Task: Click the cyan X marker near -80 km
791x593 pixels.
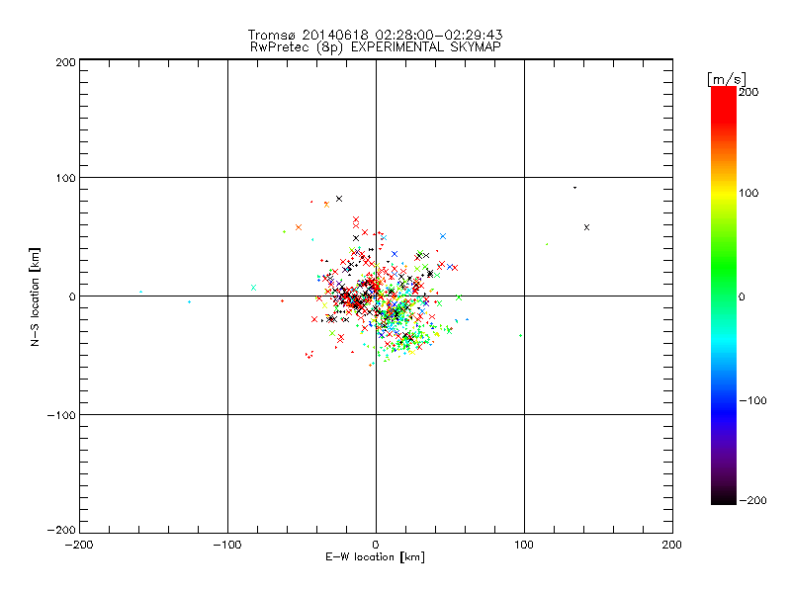Action: click(x=254, y=288)
